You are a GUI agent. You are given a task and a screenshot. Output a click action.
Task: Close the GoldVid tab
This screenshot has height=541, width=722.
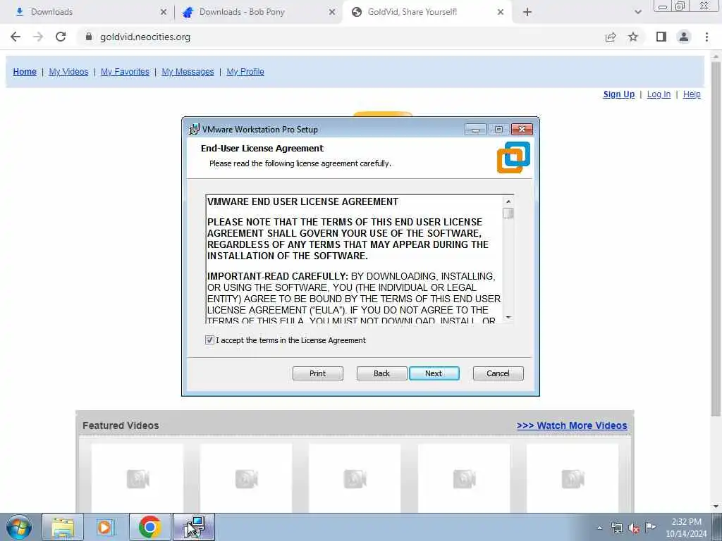[x=501, y=12]
